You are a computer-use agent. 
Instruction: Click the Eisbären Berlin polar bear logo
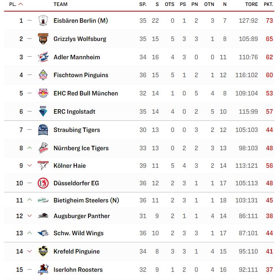pos(43,21)
